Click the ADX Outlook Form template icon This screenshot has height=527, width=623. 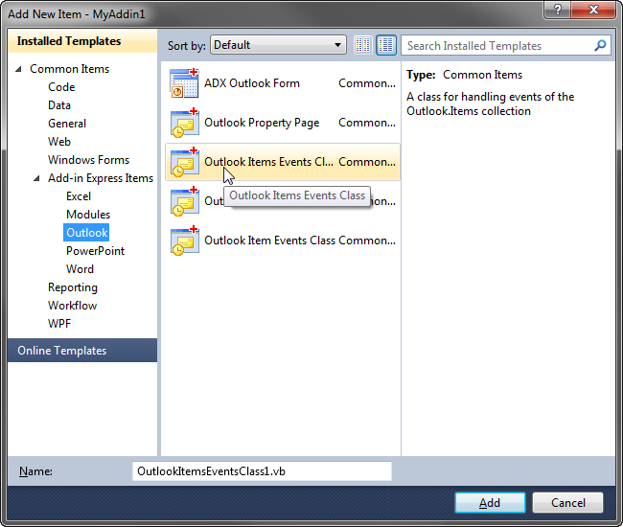point(184,83)
